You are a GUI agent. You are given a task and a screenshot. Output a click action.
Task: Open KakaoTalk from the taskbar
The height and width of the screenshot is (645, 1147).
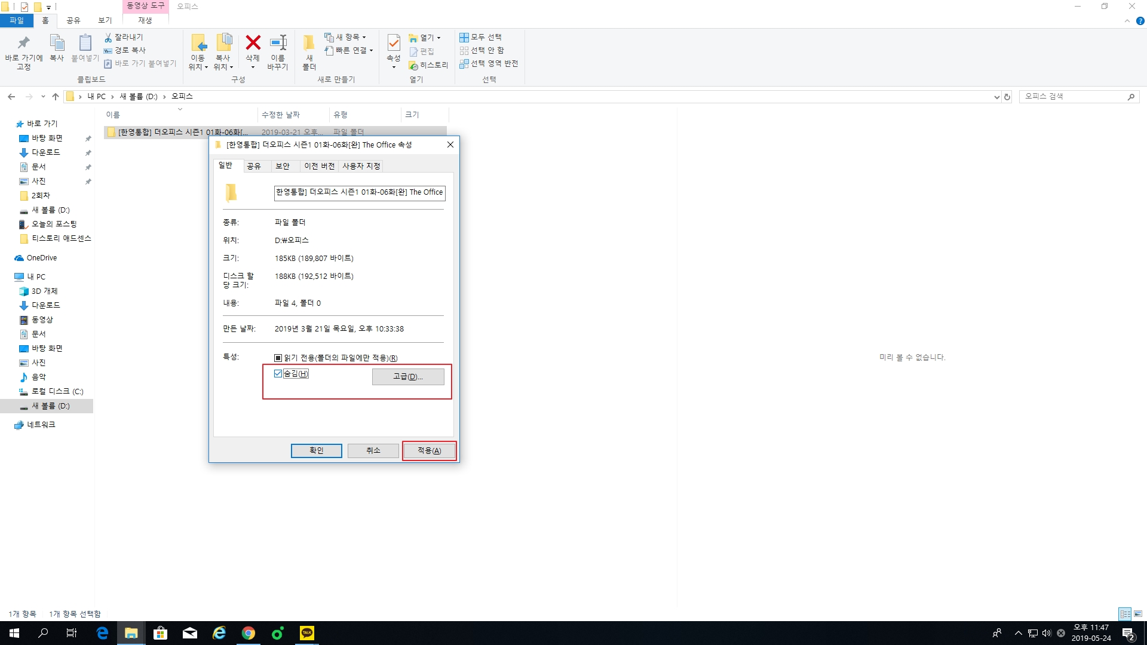click(307, 633)
